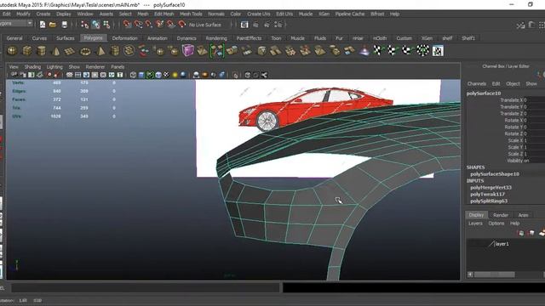Click the Save Scene icon
Image resolution: width=545 pixels, height=306 pixels.
pyautogui.click(x=65, y=25)
